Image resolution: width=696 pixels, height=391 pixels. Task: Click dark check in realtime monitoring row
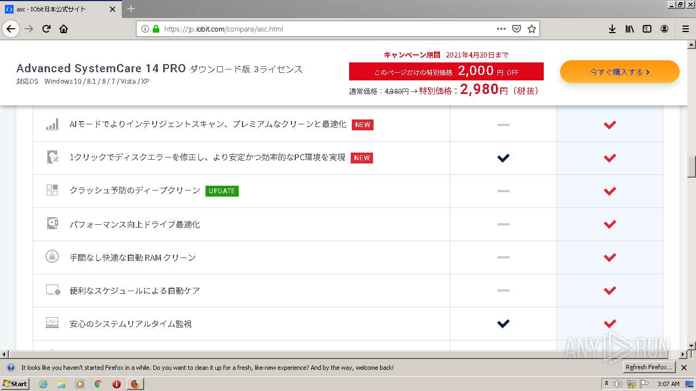(x=504, y=324)
